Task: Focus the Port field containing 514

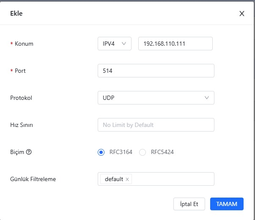Action: click(x=156, y=71)
